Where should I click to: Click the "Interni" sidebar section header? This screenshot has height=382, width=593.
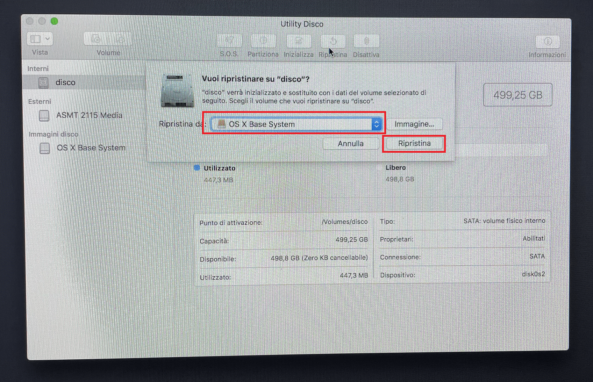click(x=38, y=69)
